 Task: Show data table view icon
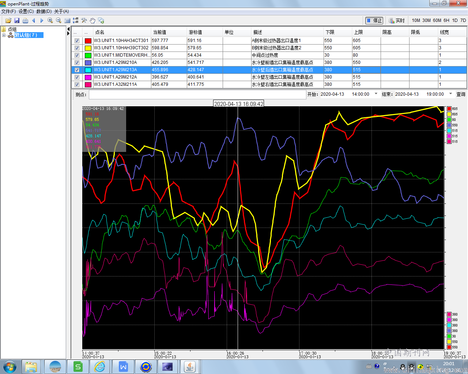67,20
